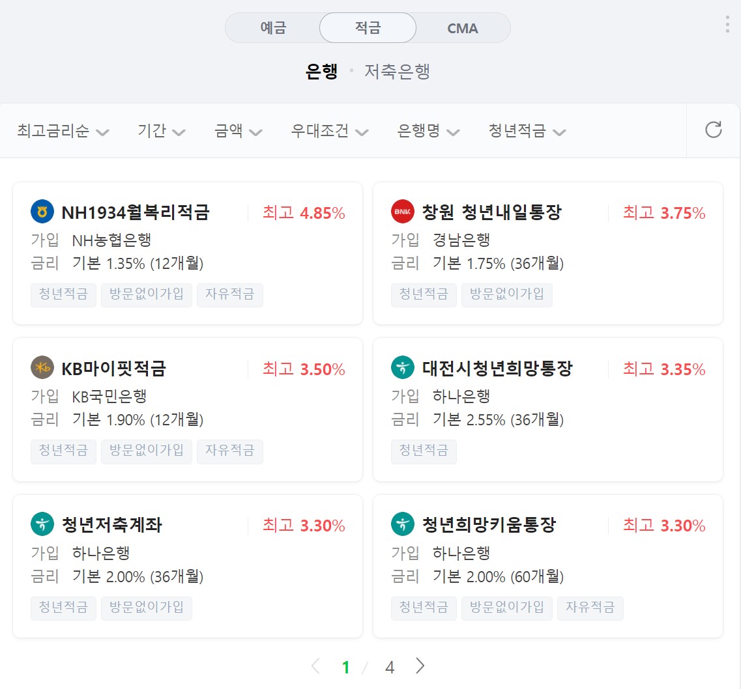The width and height of the screenshot is (741, 689).
Task: Click 최고 3.50% rate
Action: coord(304,369)
